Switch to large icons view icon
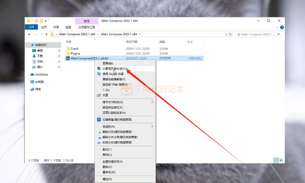 (x=281, y=160)
